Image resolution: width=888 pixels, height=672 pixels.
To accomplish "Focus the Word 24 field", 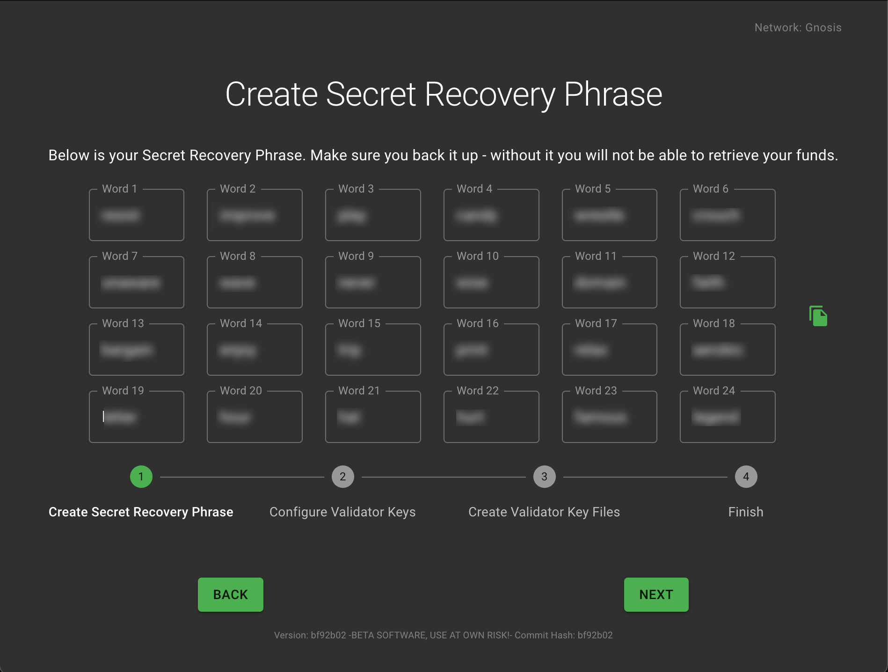I will [728, 417].
